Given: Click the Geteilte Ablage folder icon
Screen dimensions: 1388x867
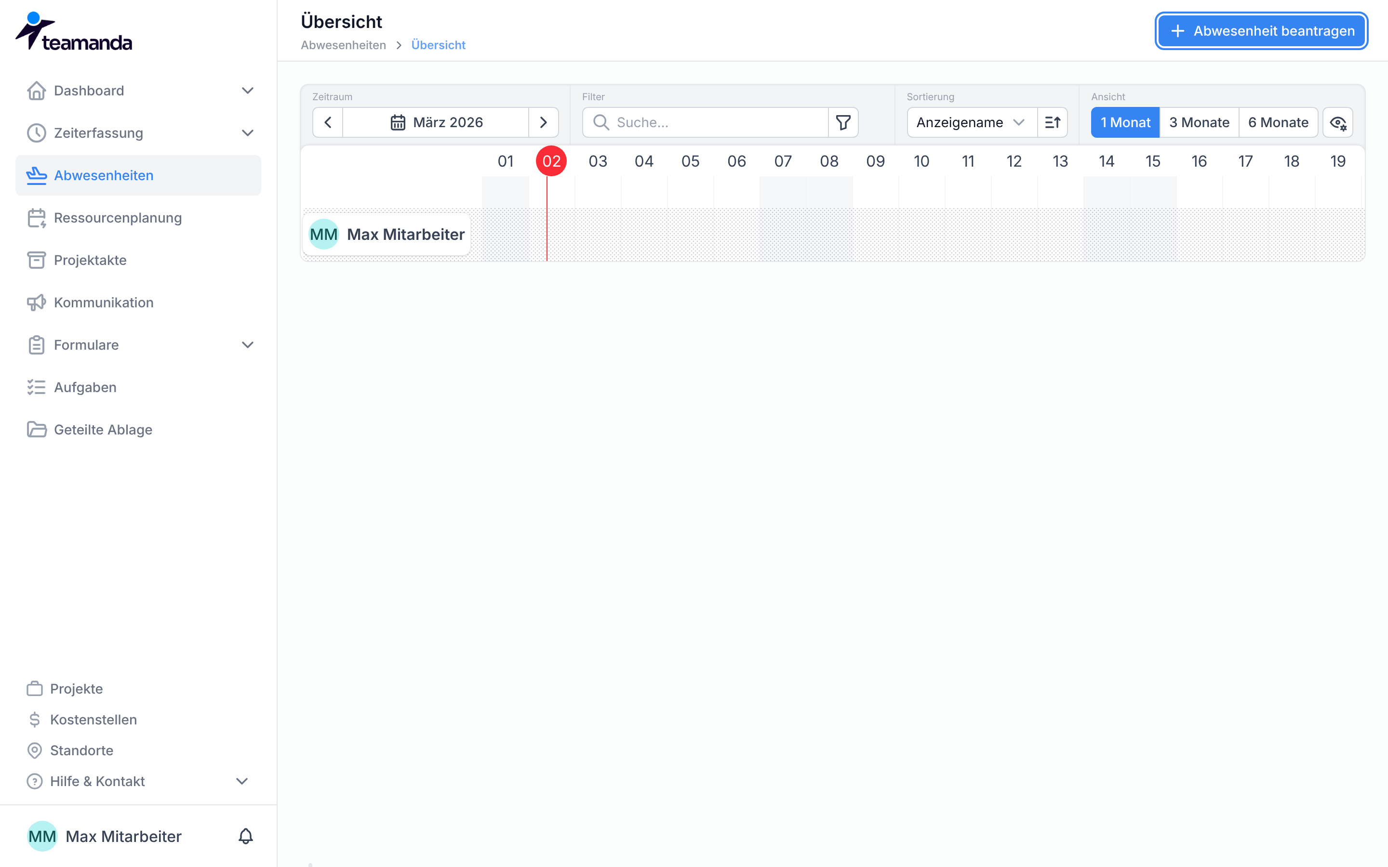Looking at the screenshot, I should point(36,430).
